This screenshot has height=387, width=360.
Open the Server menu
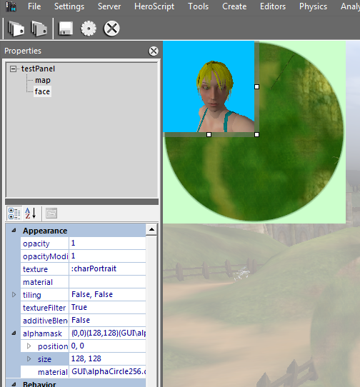pyautogui.click(x=109, y=6)
